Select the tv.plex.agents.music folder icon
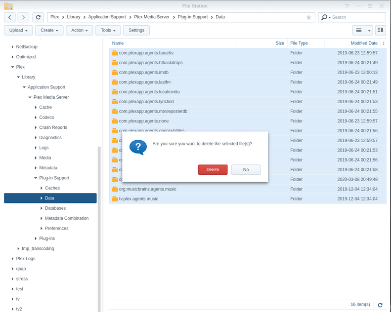Screen dimensions: 391x312 tap(115, 199)
